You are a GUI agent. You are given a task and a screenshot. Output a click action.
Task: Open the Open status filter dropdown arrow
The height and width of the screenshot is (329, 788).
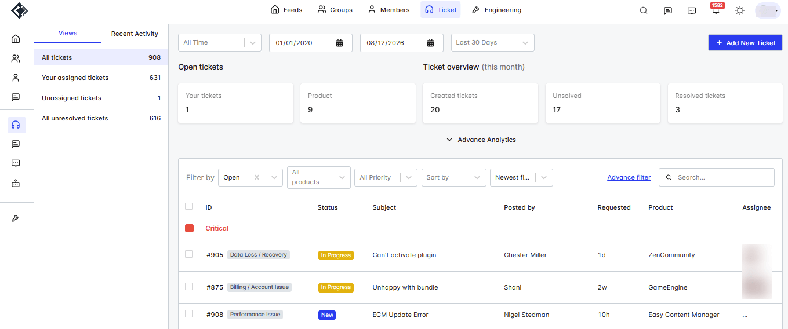[274, 177]
